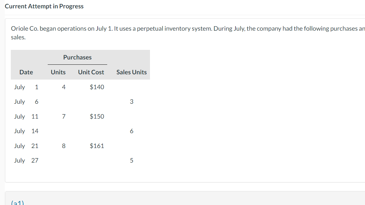Click the July 6 date cell
365x205 pixels.
click(x=26, y=102)
